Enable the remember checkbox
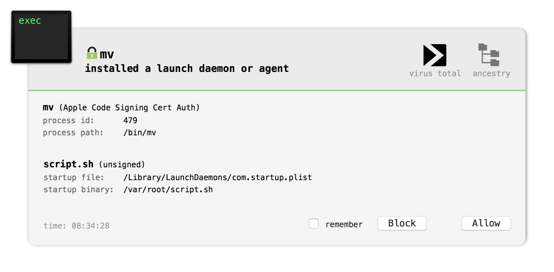The width and height of the screenshot is (554, 272). point(314,224)
